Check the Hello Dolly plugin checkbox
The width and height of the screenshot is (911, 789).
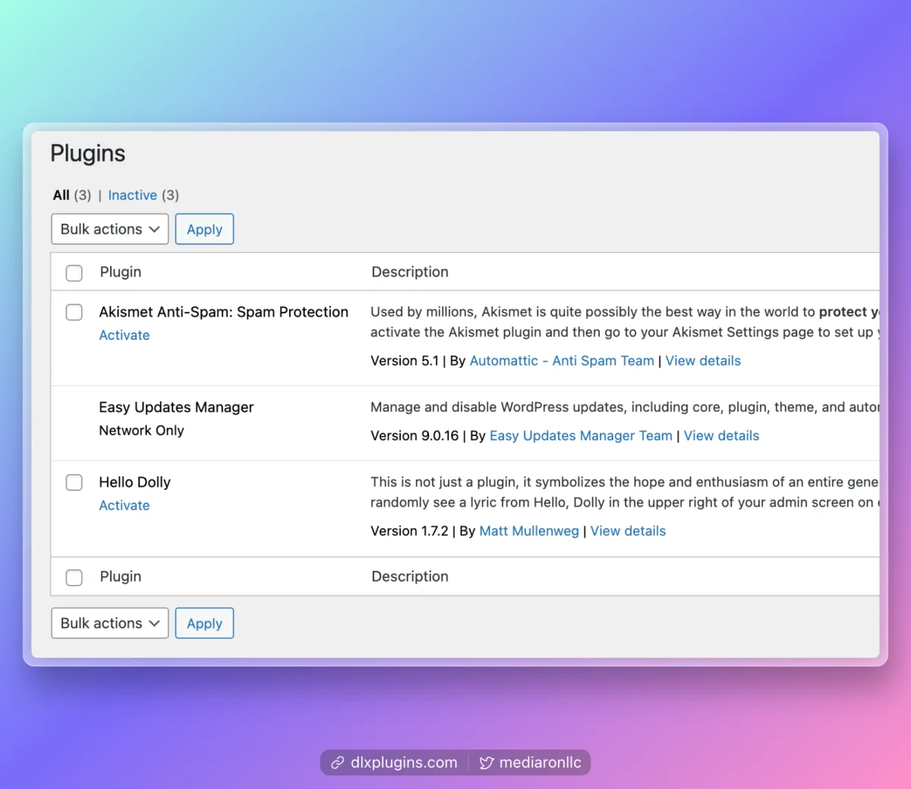74,483
